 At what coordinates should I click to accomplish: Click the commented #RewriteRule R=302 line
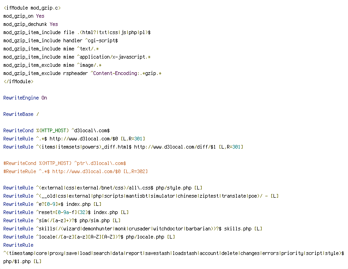(x=75, y=172)
